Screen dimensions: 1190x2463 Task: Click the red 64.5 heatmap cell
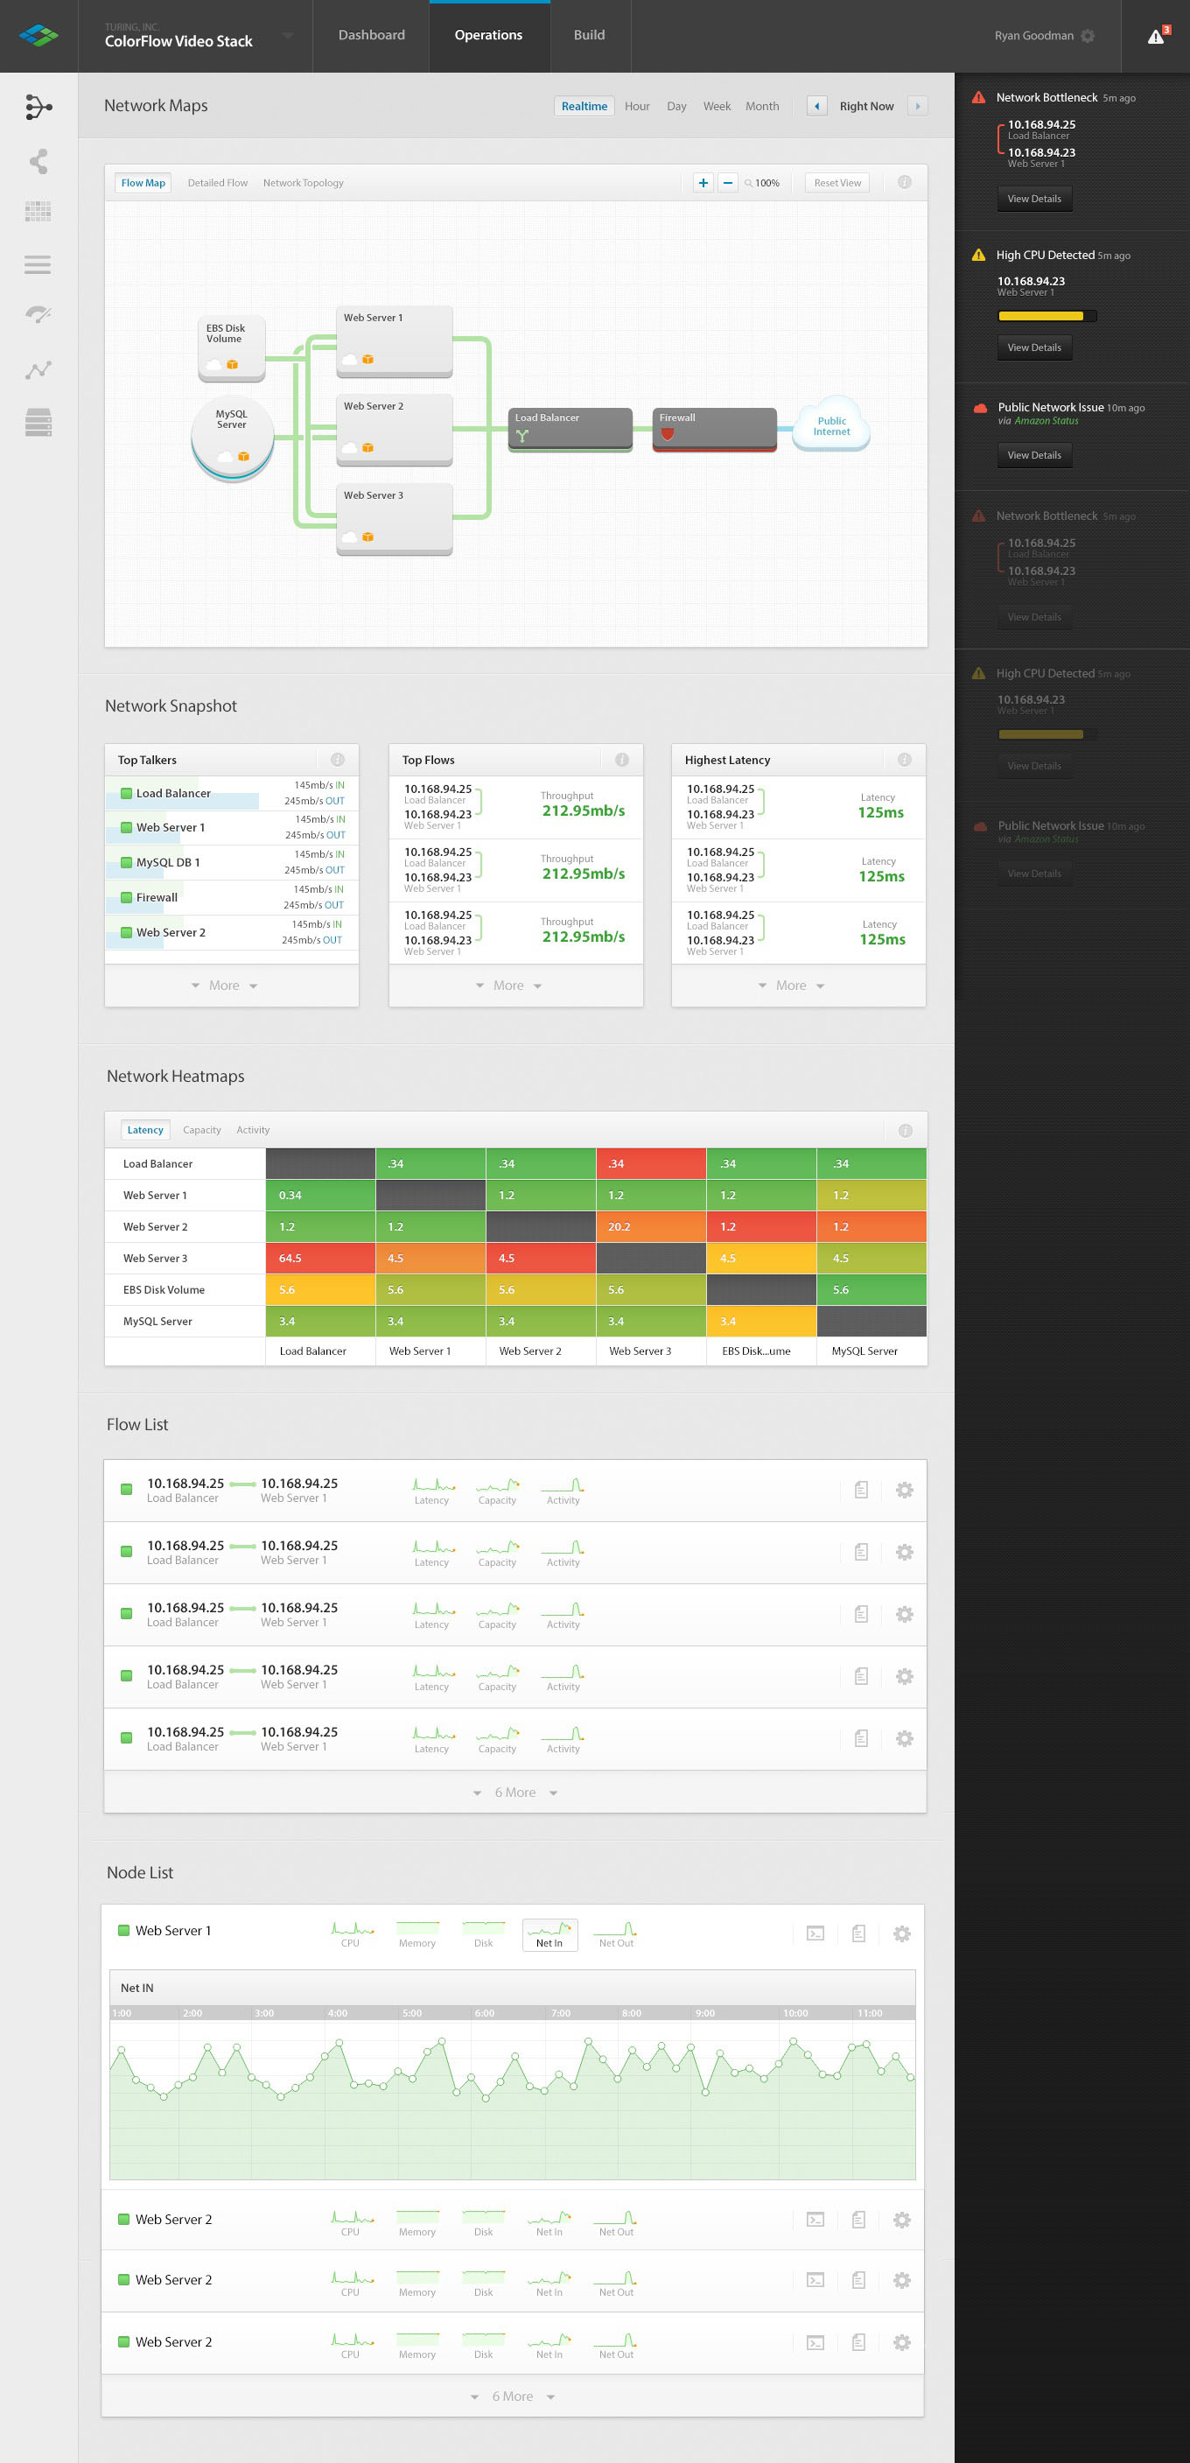(x=320, y=1259)
